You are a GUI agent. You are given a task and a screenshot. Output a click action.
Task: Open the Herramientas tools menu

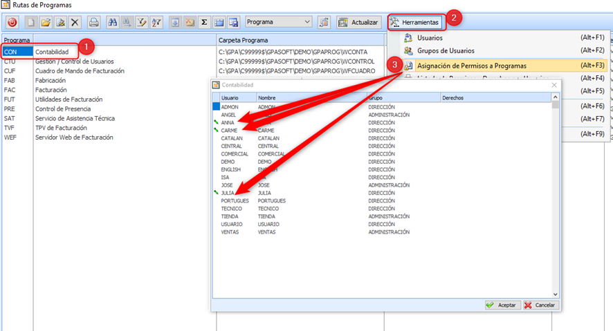[x=414, y=22]
